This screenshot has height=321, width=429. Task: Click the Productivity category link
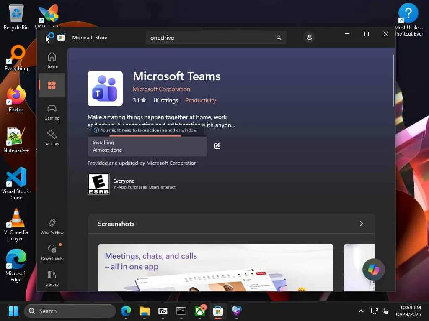201,100
